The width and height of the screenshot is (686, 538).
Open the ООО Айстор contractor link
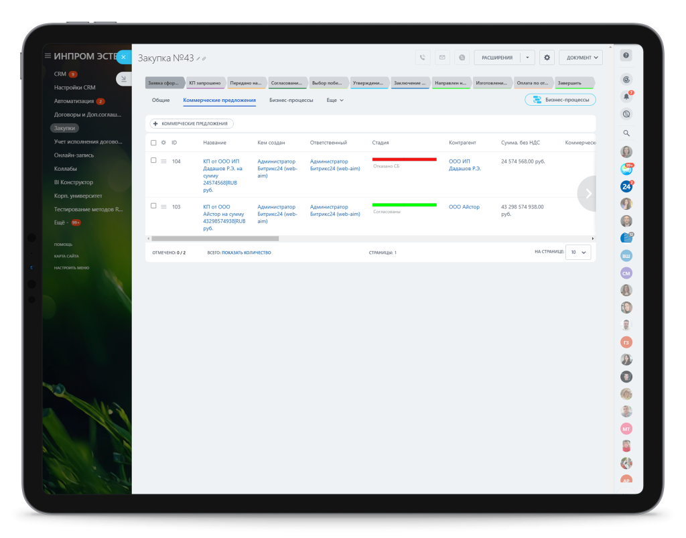(x=464, y=207)
